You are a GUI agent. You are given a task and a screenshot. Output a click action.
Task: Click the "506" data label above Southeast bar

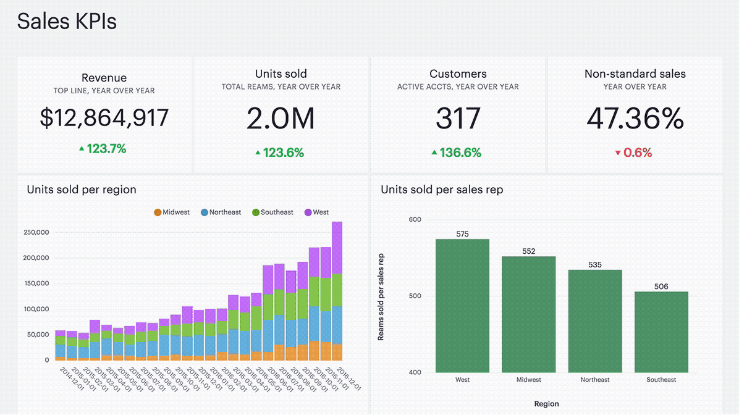click(x=661, y=287)
